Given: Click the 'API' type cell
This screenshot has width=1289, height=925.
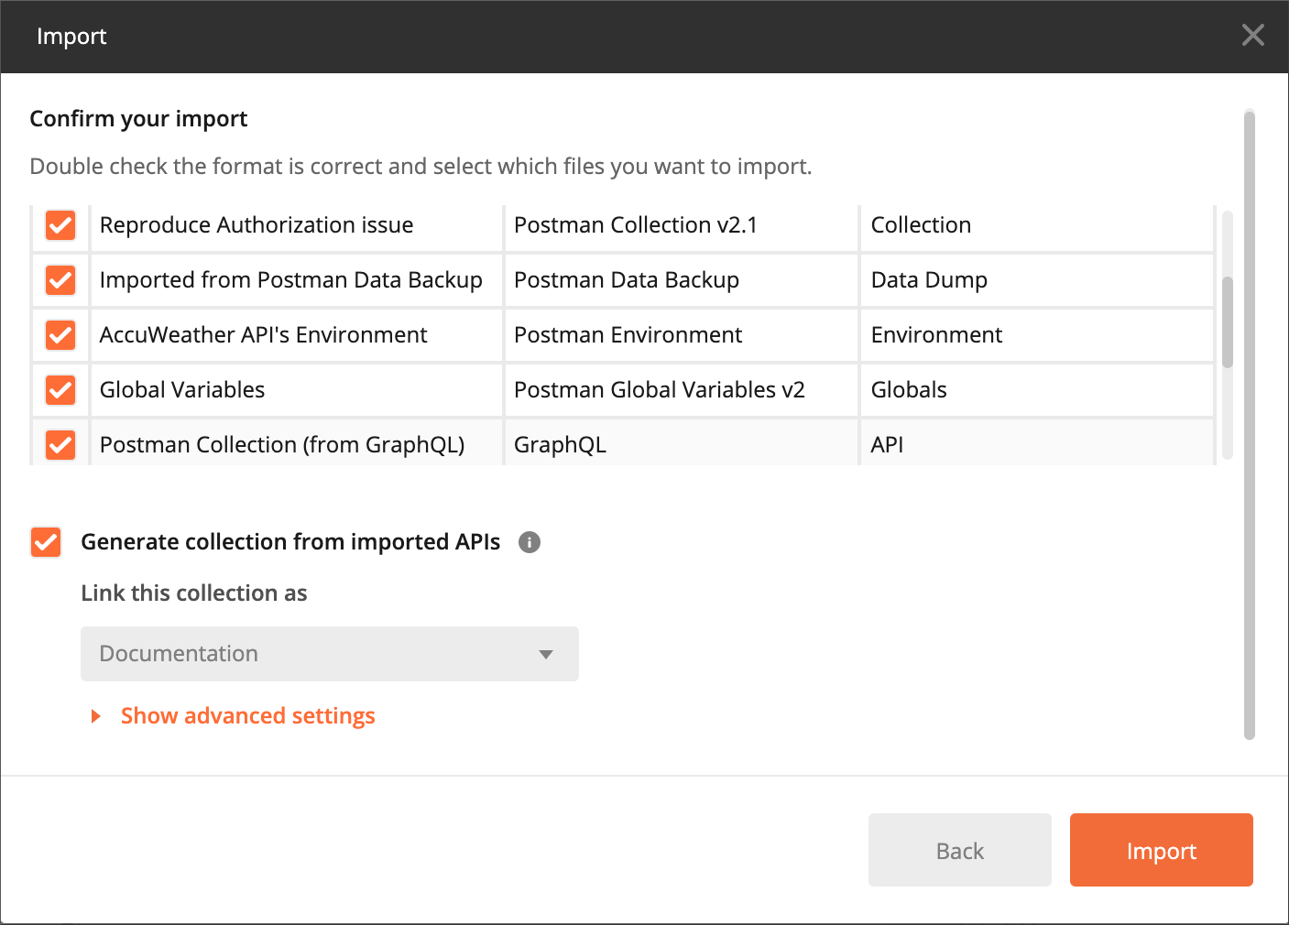Looking at the screenshot, I should pyautogui.click(x=1037, y=443).
